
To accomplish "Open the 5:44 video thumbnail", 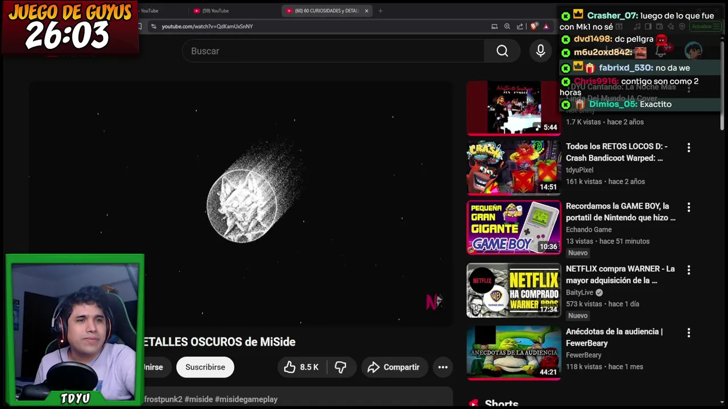I will [514, 107].
